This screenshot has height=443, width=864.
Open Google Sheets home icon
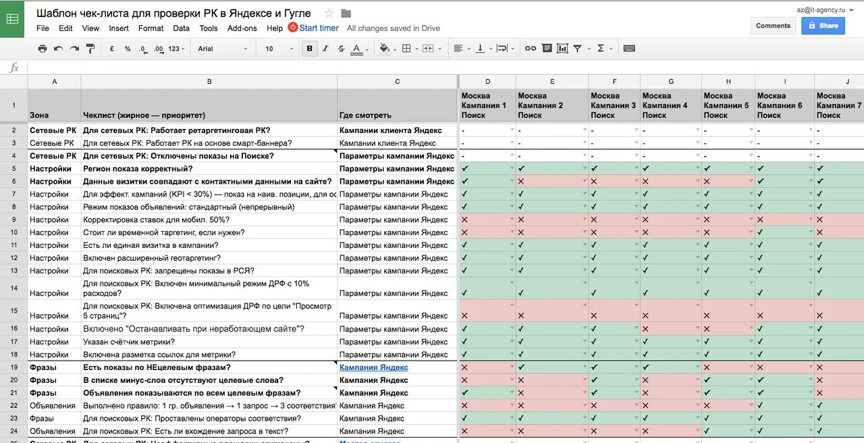coord(12,19)
